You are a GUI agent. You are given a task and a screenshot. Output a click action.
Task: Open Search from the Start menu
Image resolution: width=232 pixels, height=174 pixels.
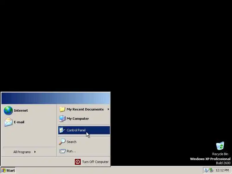tap(84, 142)
